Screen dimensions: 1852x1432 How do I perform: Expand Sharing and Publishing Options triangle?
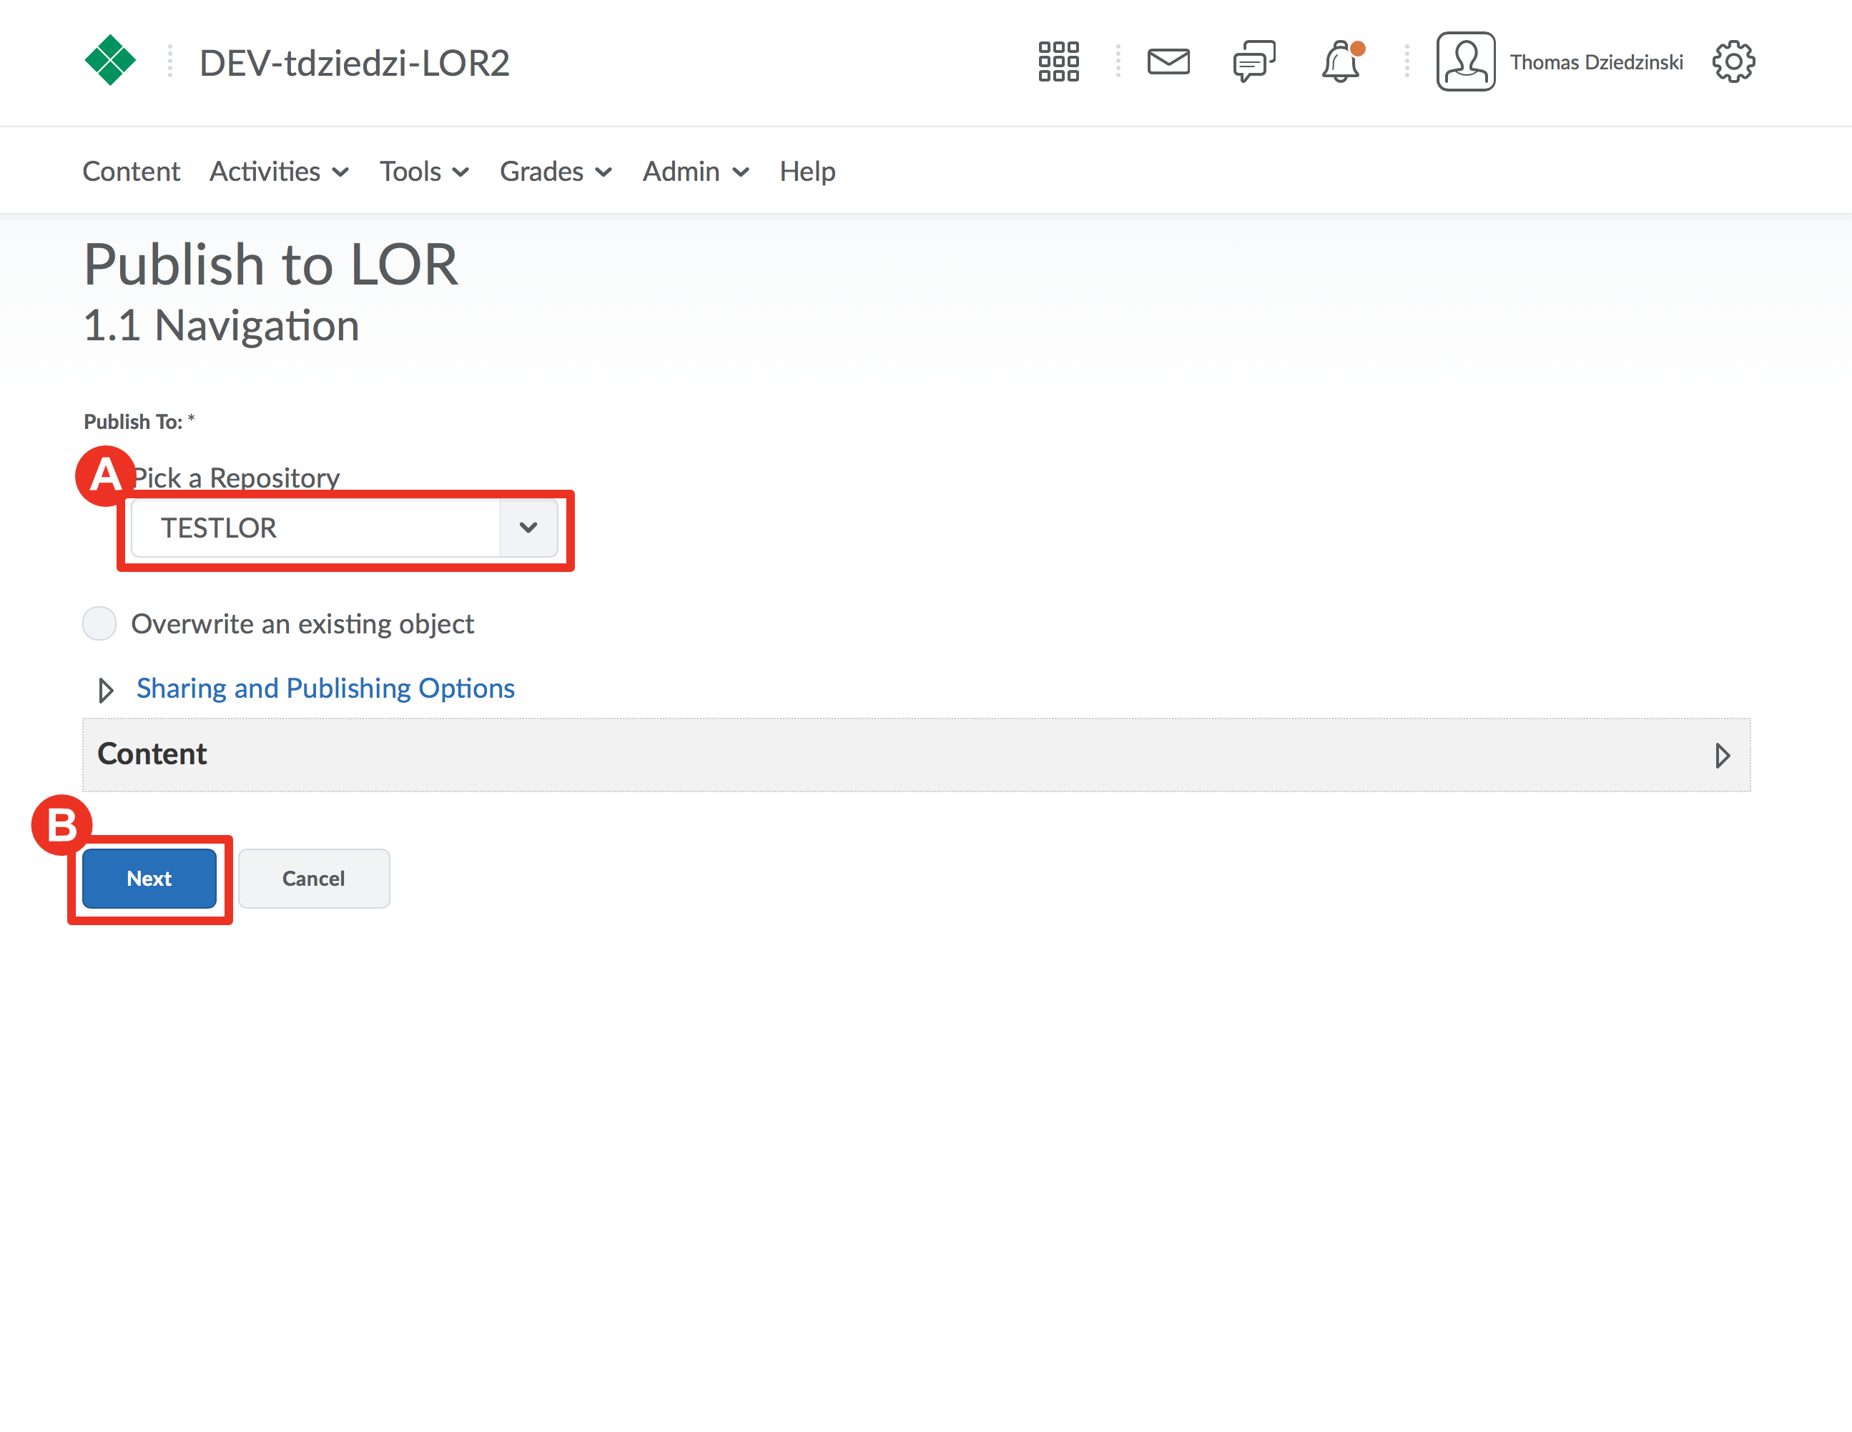click(x=106, y=690)
